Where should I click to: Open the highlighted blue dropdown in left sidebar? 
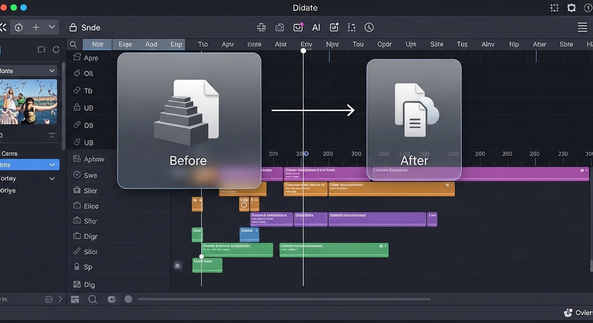click(29, 165)
